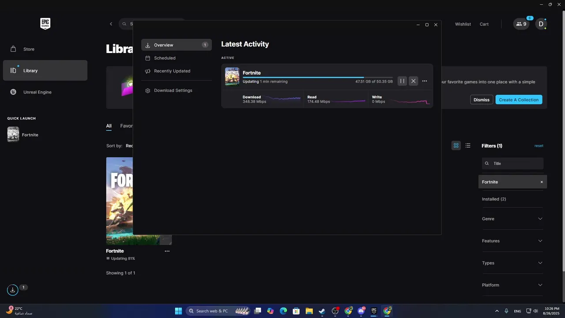Click the Write speed graph
565x318 pixels.
411,101
